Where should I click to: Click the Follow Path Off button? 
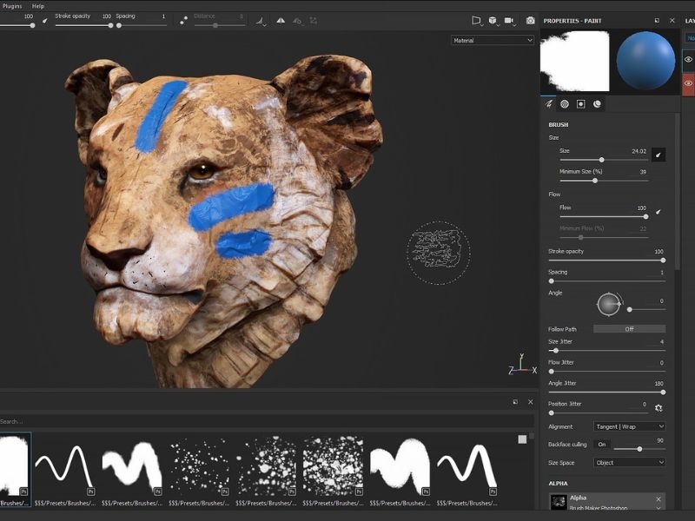629,329
